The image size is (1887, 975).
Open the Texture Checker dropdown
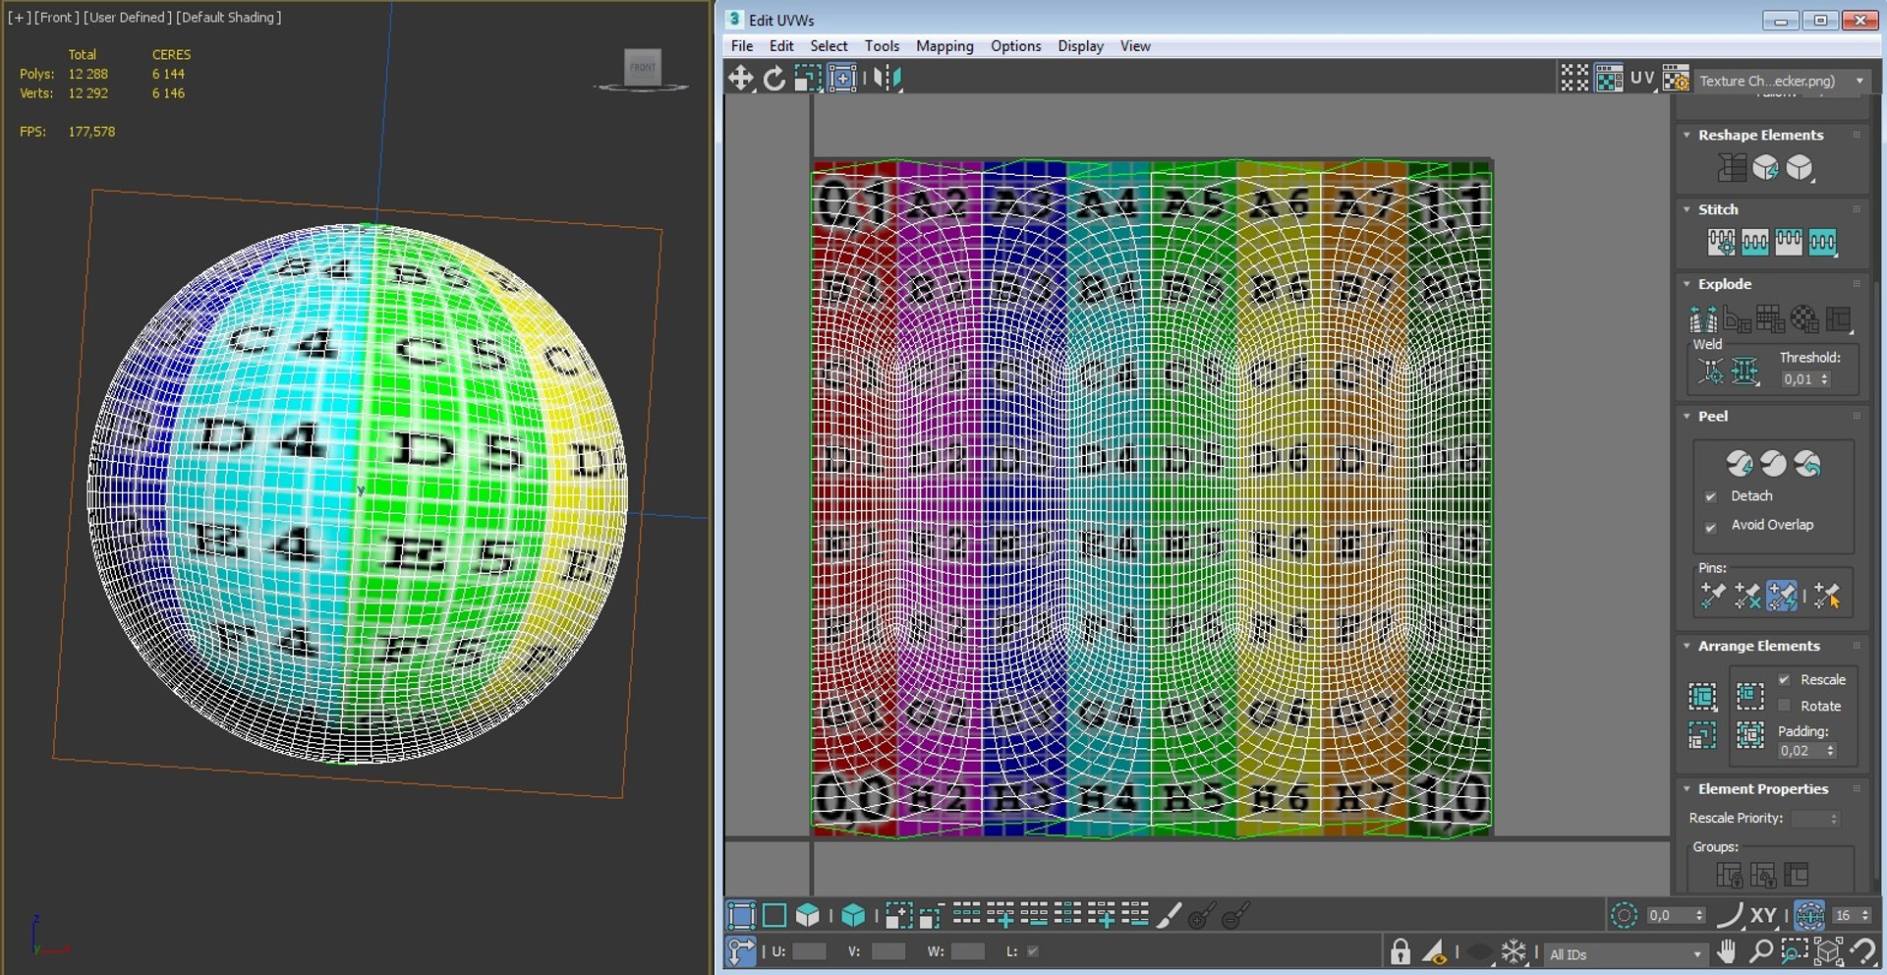point(1781,81)
